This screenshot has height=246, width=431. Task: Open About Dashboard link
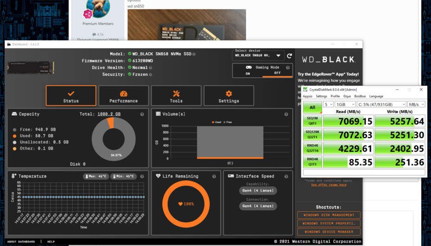21,242
